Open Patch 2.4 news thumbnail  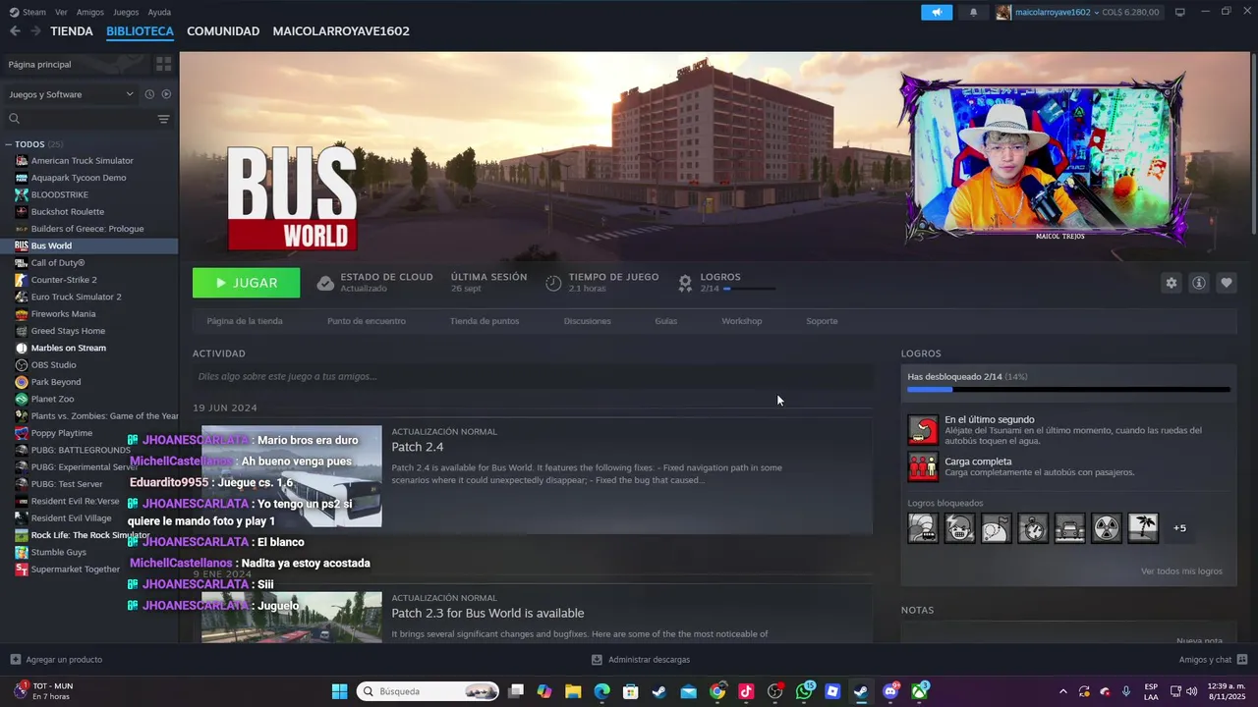(292, 476)
